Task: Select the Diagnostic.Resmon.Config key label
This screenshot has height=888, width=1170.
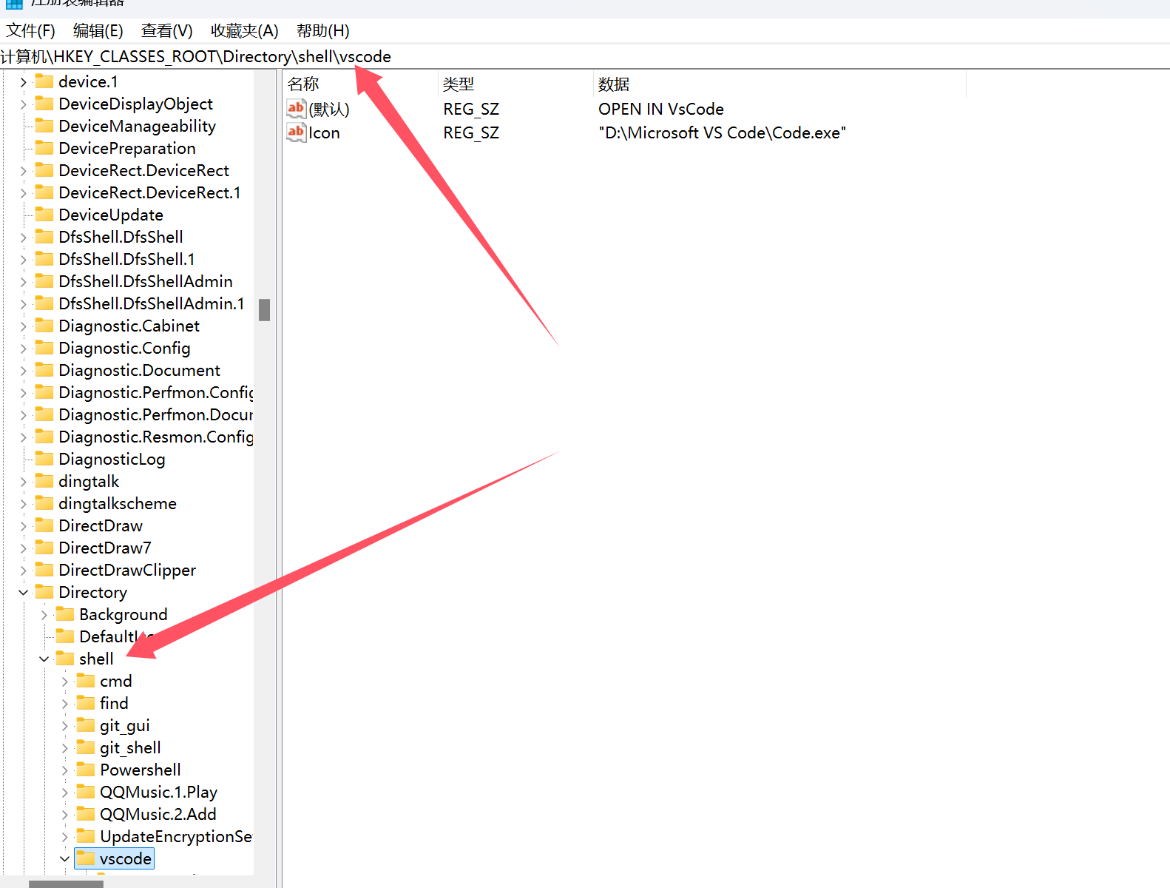Action: pyautogui.click(x=155, y=437)
